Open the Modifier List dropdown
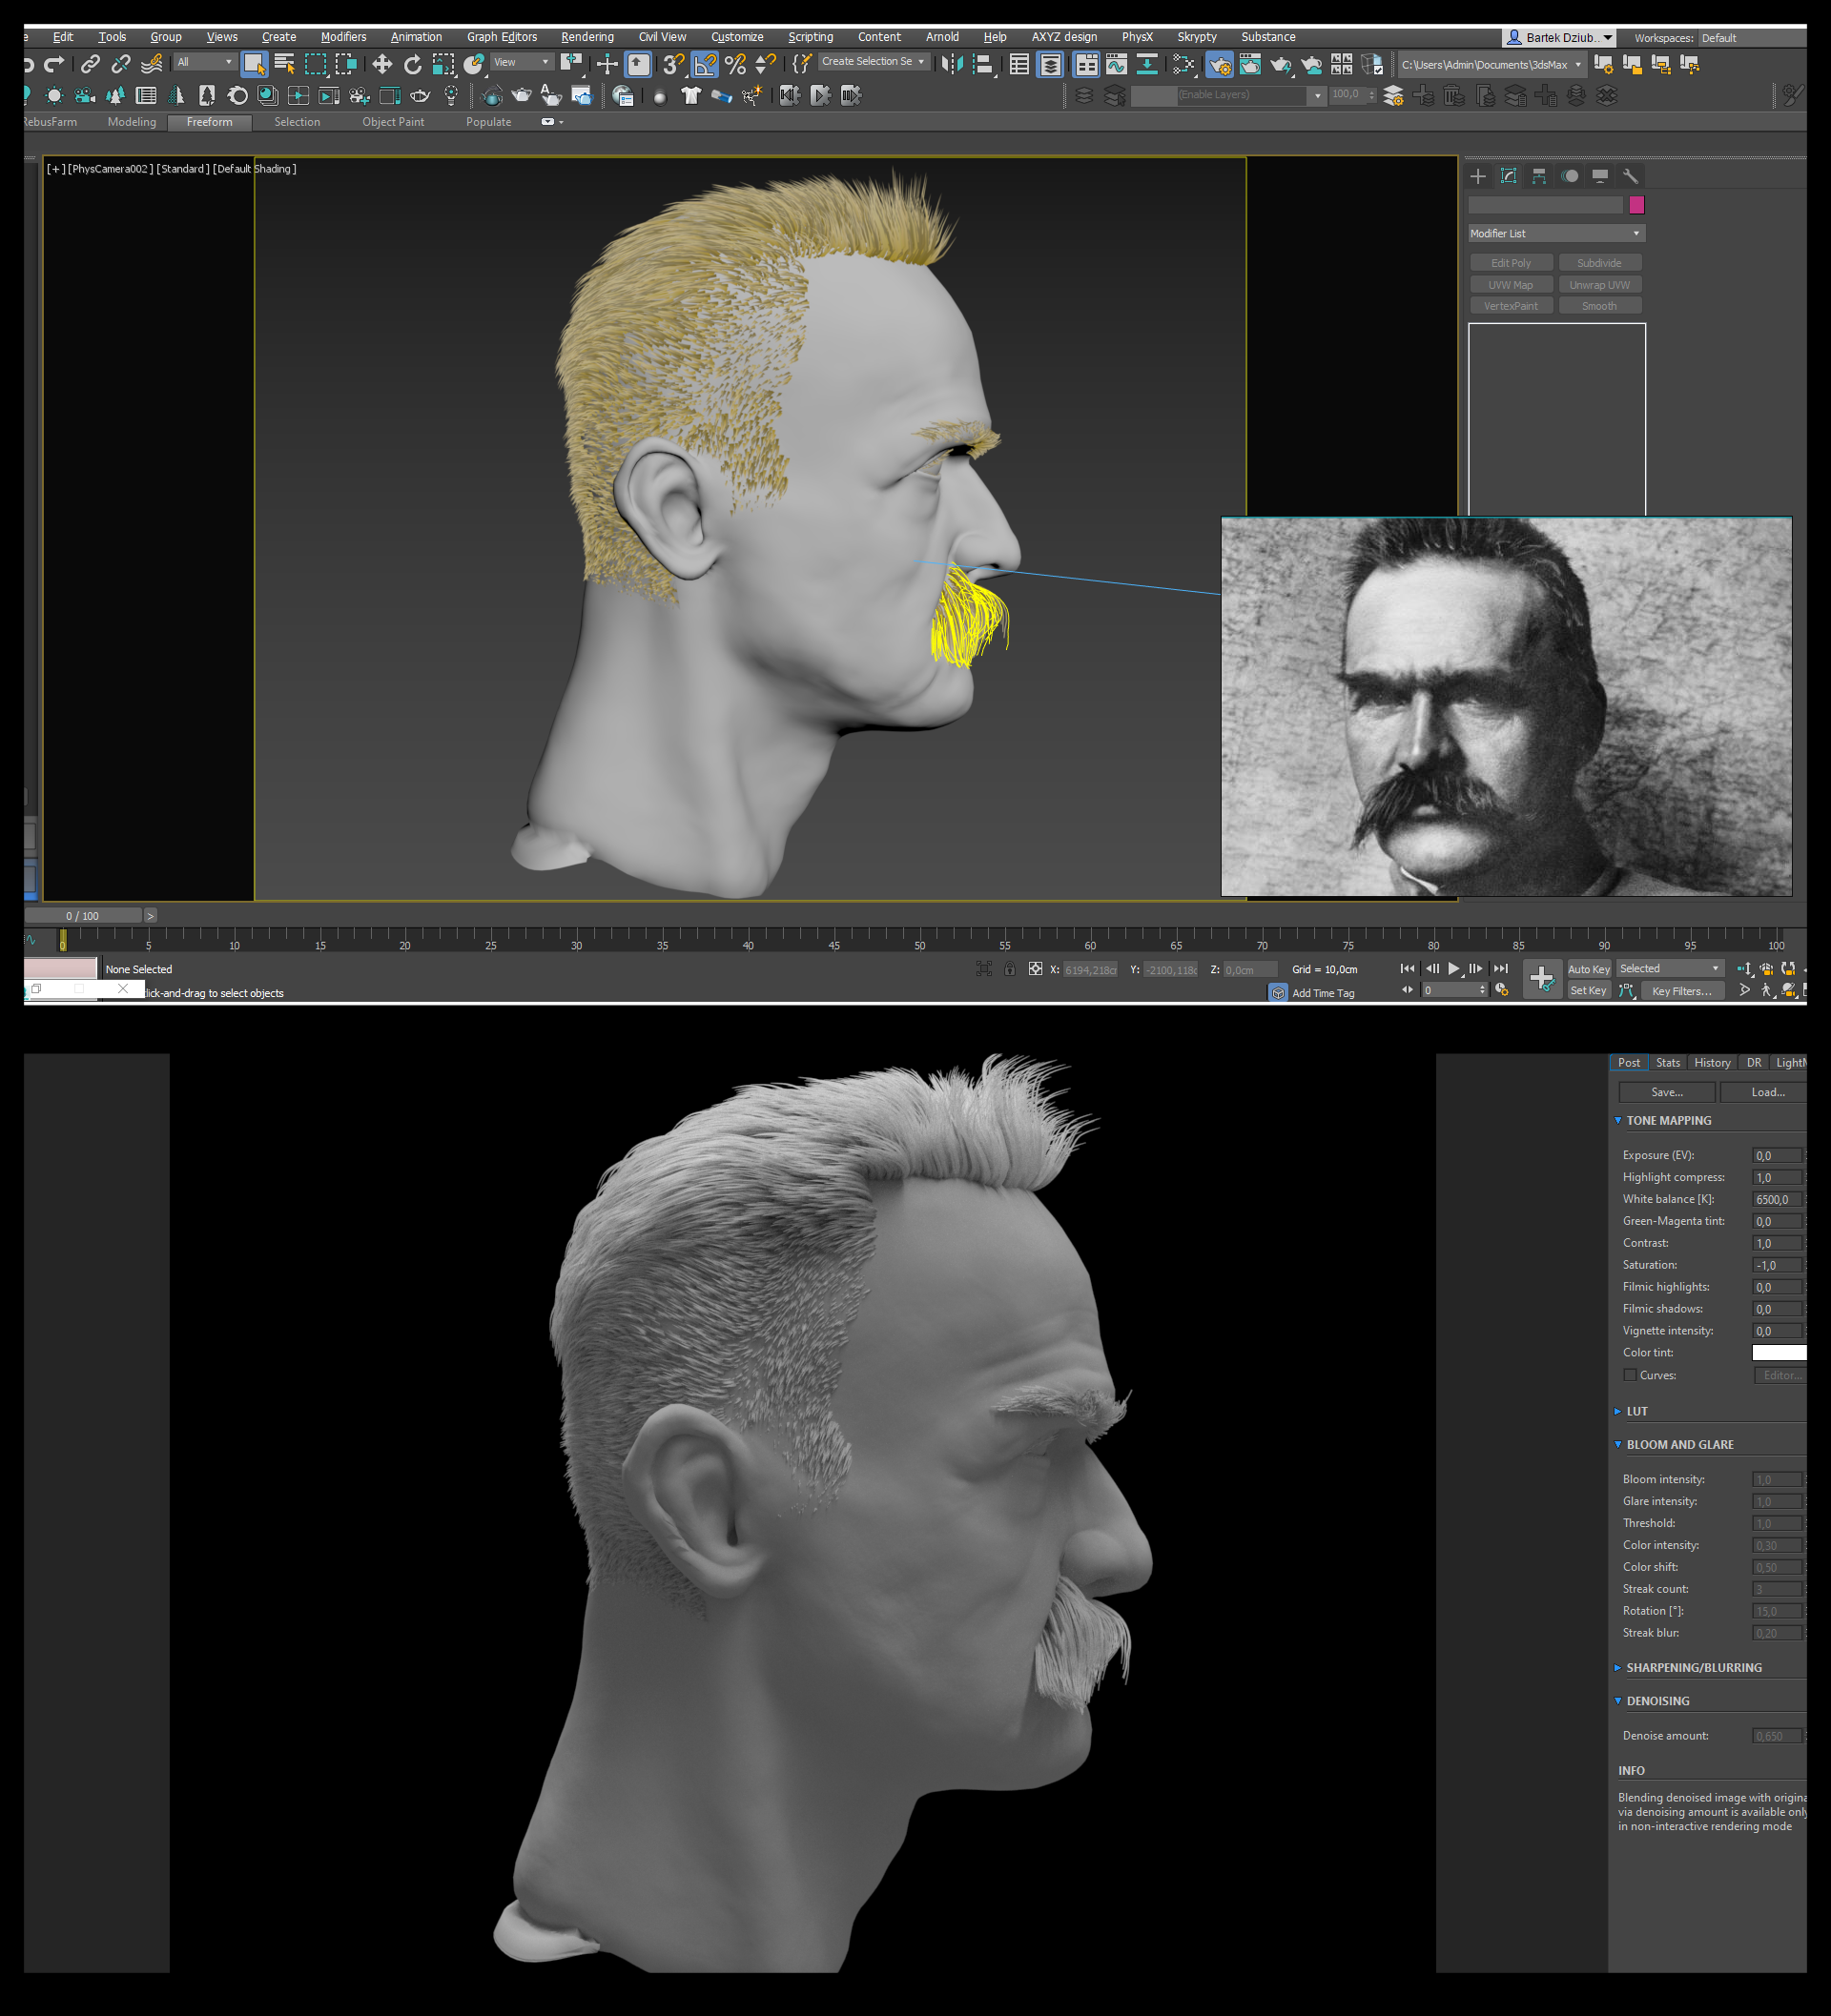This screenshot has height=2016, width=1831. pyautogui.click(x=1554, y=233)
